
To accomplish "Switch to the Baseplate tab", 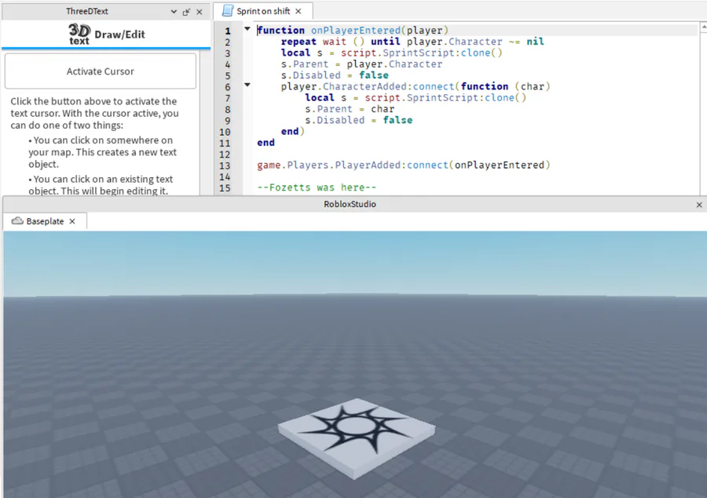I will pos(44,221).
